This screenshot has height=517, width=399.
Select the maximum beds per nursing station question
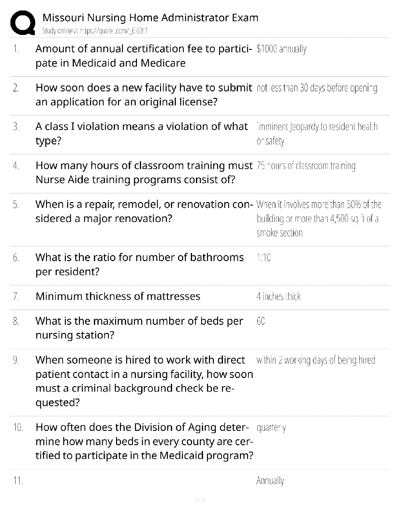pos(139,328)
